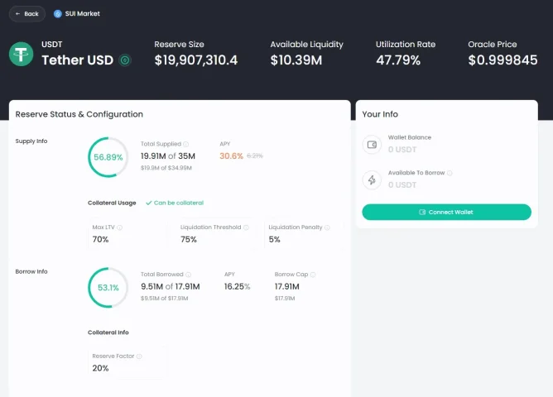553x397 pixels.
Task: Click the 47.79% Utilization Rate value
Action: (x=398, y=60)
